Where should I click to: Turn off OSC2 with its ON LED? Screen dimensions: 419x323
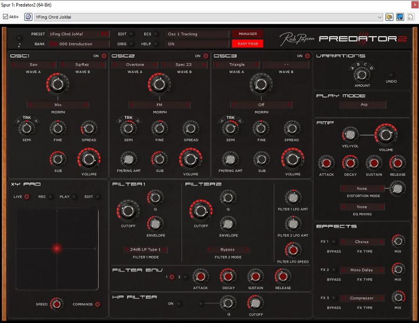tap(206, 56)
